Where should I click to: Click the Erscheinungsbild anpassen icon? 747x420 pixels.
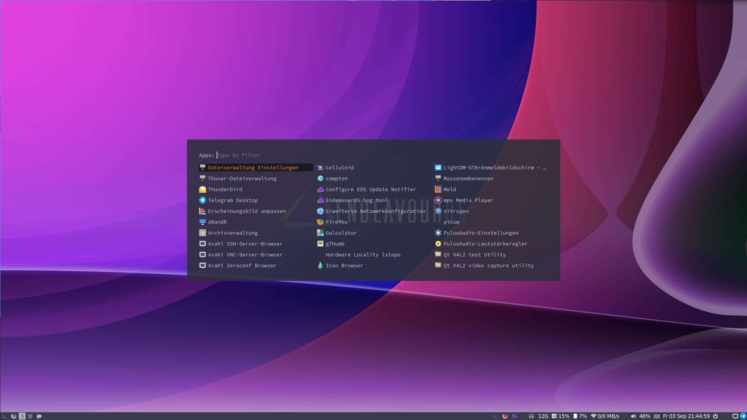[x=202, y=211]
